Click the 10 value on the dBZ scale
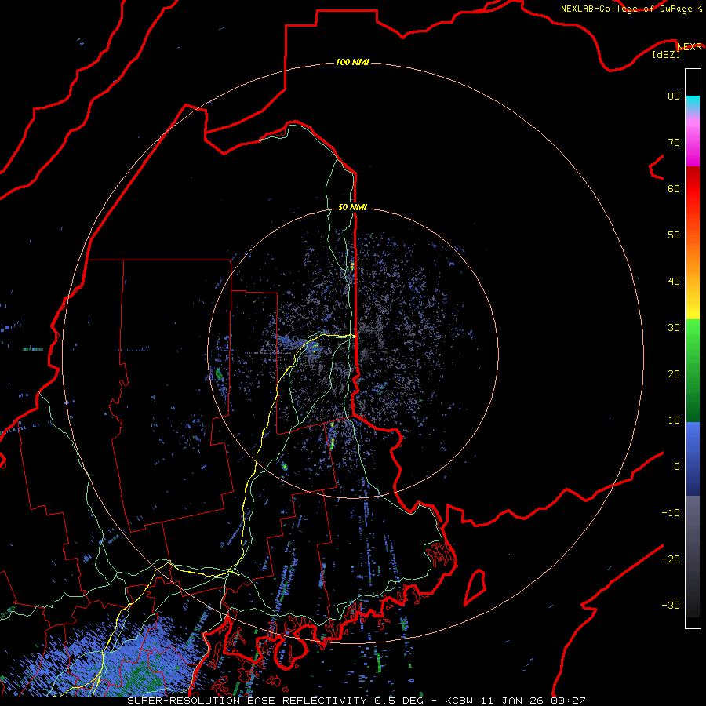Viewport: 706px width, 706px height. [x=674, y=420]
